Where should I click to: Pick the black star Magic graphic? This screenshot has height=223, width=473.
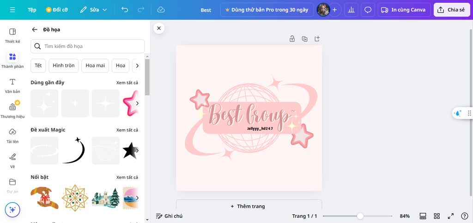130,151
